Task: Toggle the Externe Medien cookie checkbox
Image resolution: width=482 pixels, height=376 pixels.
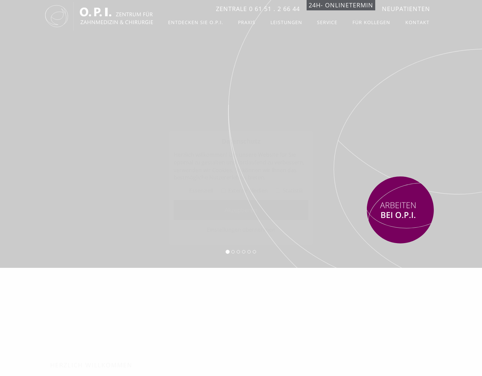Action: 223,191
